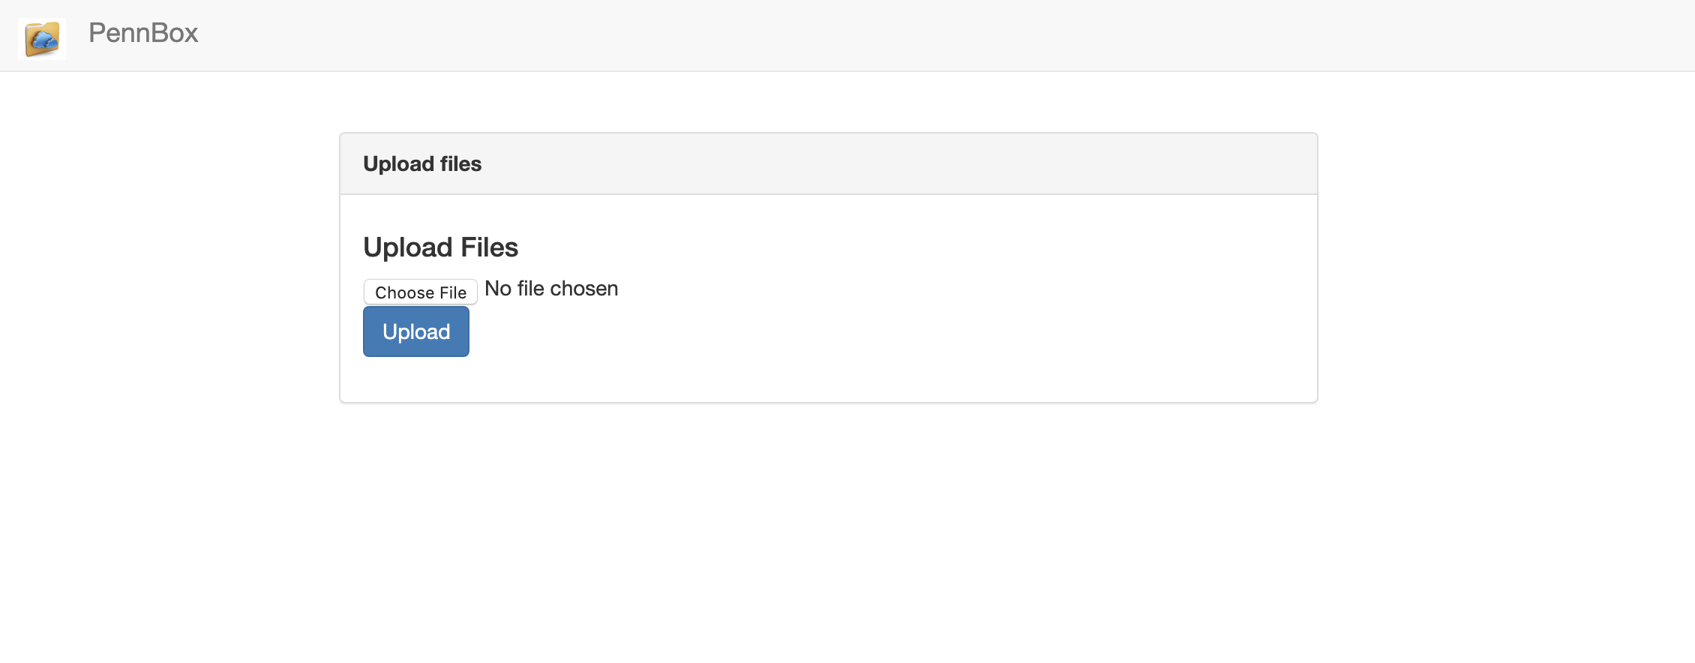Go home via the PennBox title
1695x663 pixels.
(143, 33)
